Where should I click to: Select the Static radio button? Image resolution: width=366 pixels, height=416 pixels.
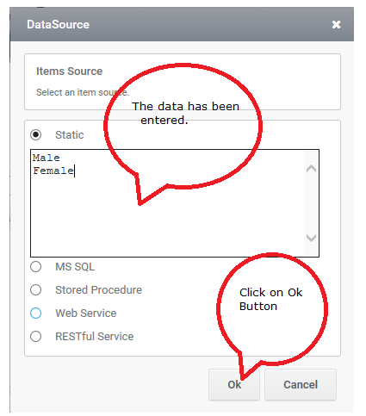tap(36, 134)
